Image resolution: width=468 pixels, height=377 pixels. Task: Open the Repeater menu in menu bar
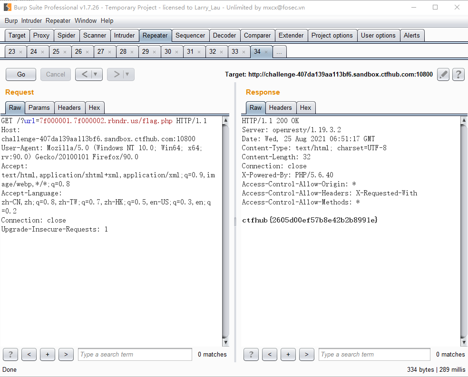click(58, 20)
